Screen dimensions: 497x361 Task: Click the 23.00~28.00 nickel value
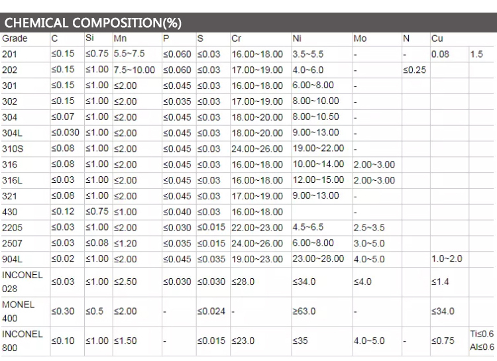point(319,258)
